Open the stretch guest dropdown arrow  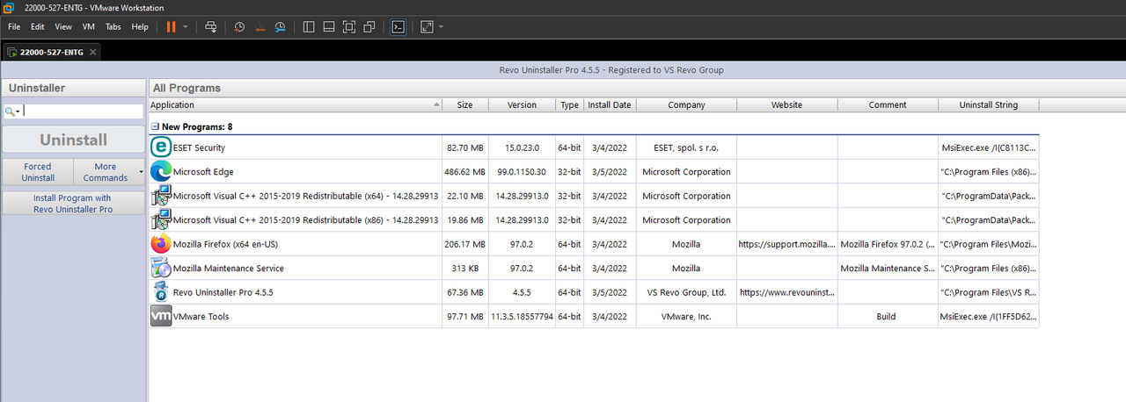(x=441, y=26)
